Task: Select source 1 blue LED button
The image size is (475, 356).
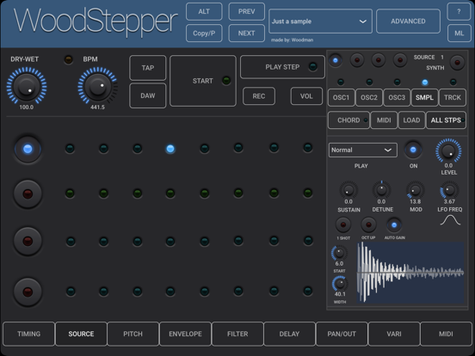Action: coord(335,60)
